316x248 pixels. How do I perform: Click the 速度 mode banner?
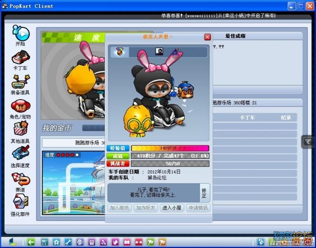74,37
